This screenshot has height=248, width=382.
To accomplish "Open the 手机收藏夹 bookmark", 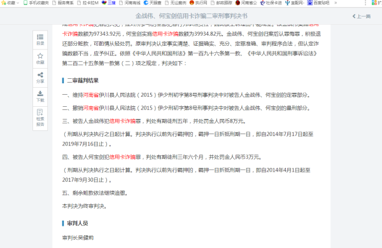I will [36, 3].
